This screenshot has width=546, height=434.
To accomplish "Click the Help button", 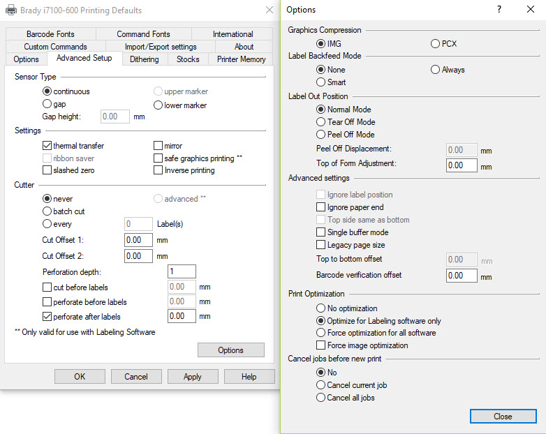I will pyautogui.click(x=249, y=377).
